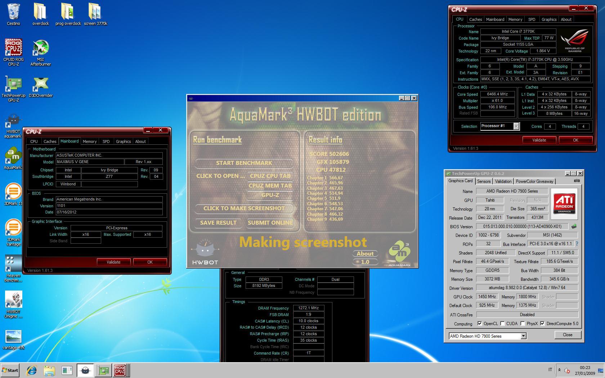Open SPD tab in left CPU-Z window
Image resolution: width=605 pixels, height=378 pixels.
(106, 141)
